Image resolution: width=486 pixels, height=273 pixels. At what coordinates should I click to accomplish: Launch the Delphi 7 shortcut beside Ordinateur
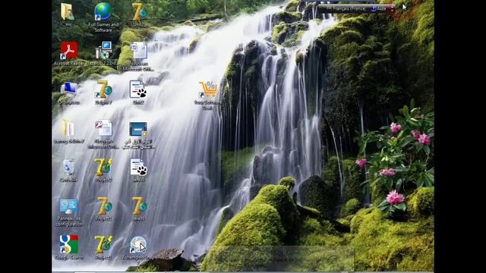tap(104, 89)
